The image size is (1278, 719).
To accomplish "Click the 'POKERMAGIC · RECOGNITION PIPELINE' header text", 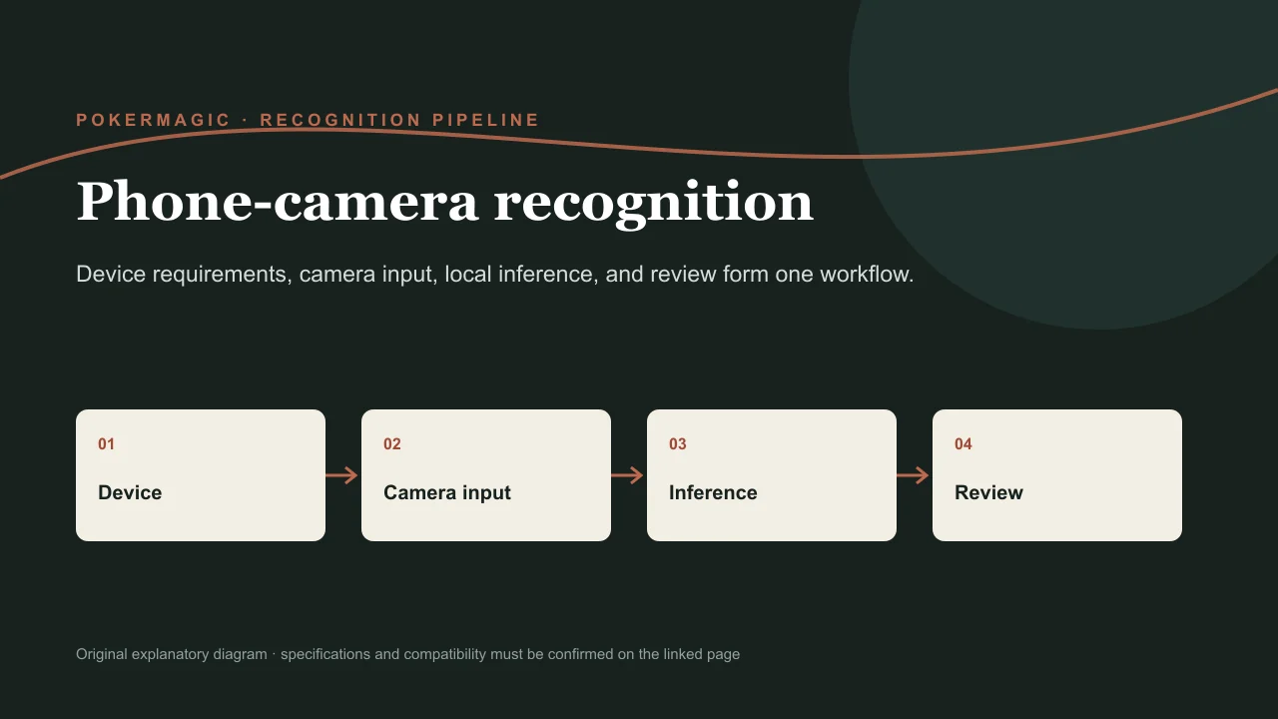I will 308,120.
